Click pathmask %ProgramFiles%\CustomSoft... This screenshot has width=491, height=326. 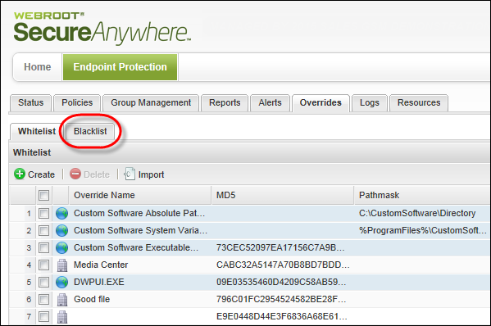423,231
